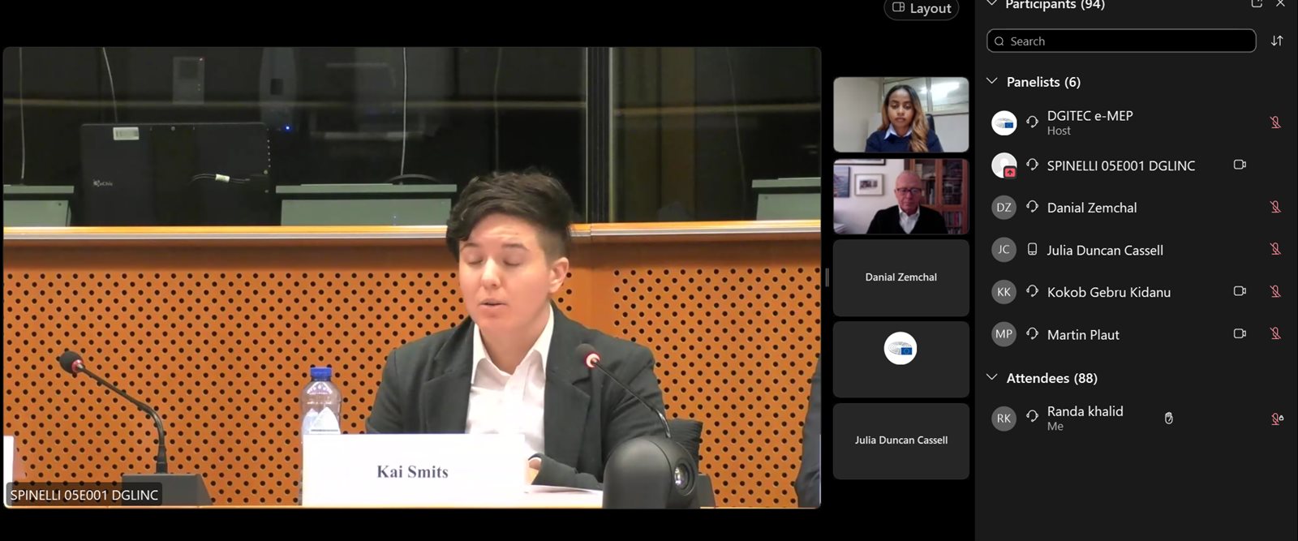The height and width of the screenshot is (541, 1298).
Task: Click the sort participants arrows icon
Action: tap(1276, 41)
